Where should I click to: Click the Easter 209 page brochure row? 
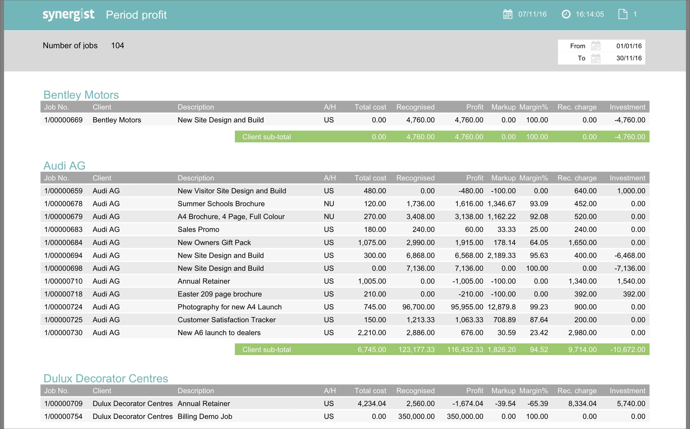coord(345,294)
